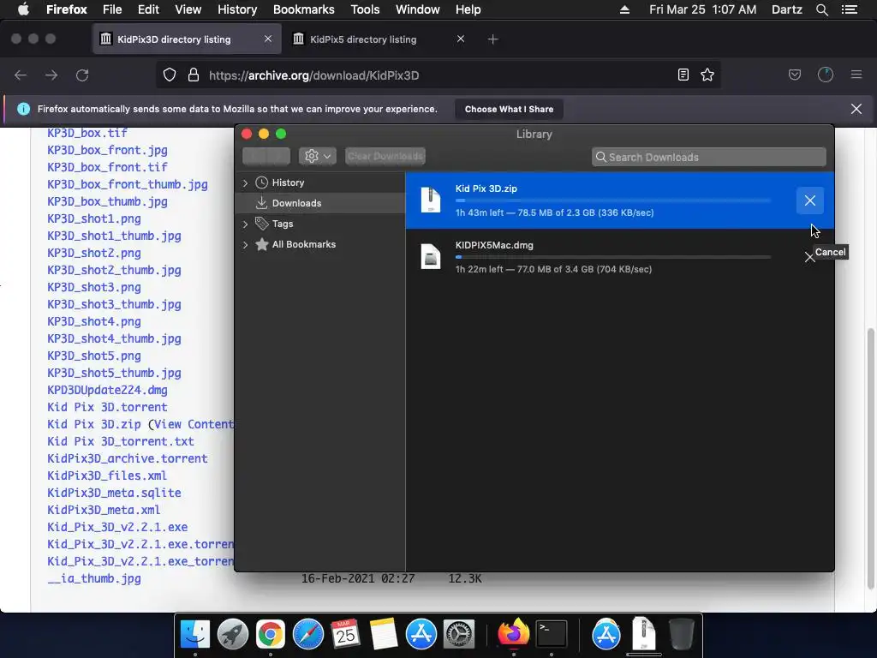The width and height of the screenshot is (877, 658).
Task: Switch to KidPix5 directory listing tab
Action: click(x=380, y=39)
